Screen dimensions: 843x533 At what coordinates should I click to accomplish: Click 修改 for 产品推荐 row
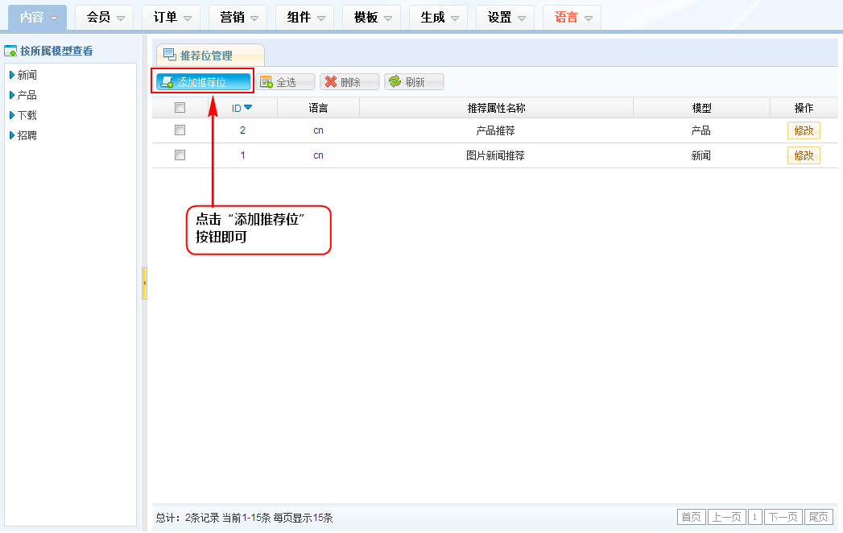[x=804, y=130]
